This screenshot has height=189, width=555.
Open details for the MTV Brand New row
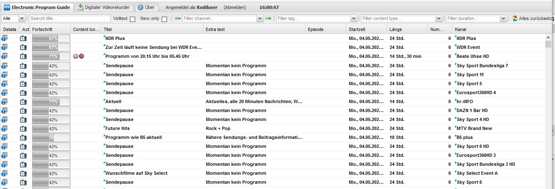click(x=4, y=128)
